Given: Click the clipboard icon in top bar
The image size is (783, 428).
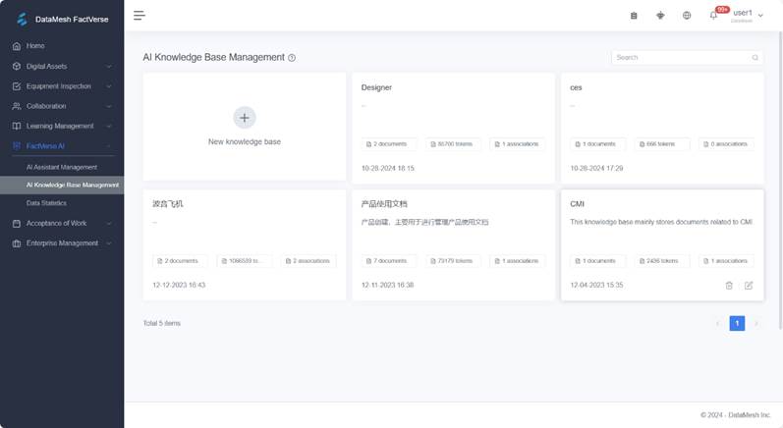Looking at the screenshot, I should [x=634, y=16].
